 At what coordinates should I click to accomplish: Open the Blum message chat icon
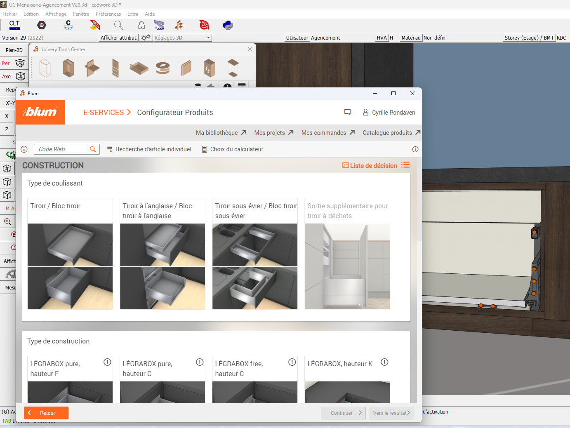coord(347,112)
